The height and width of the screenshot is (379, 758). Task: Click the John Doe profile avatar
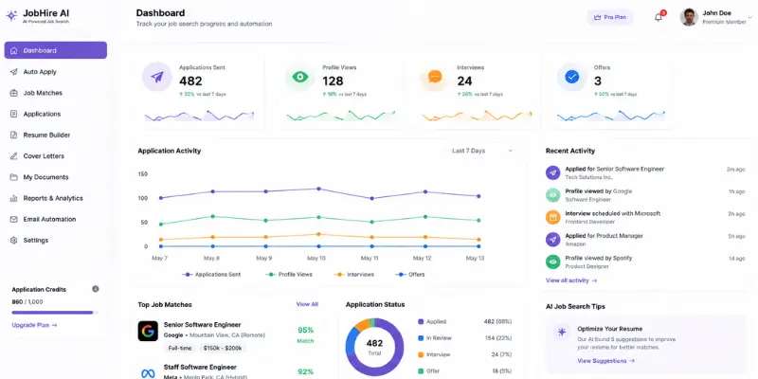689,17
